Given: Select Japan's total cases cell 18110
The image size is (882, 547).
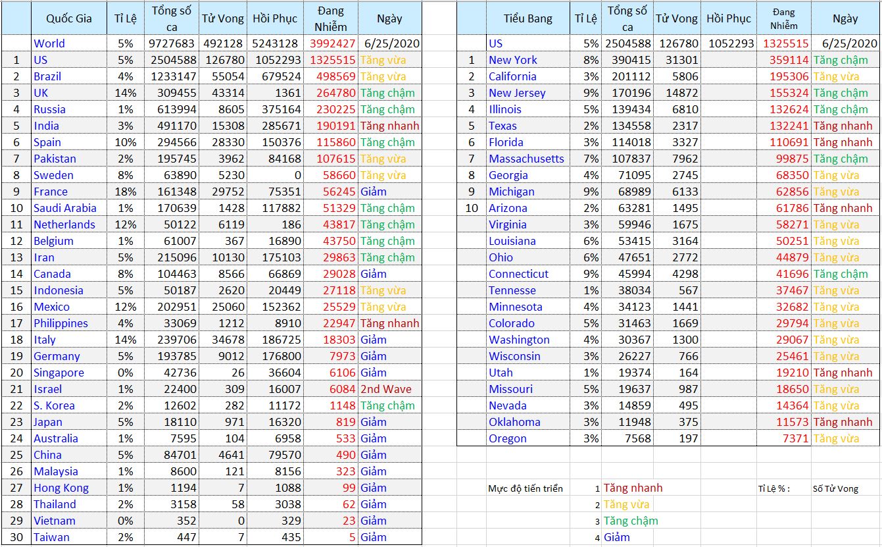Looking at the screenshot, I should tap(172, 422).
